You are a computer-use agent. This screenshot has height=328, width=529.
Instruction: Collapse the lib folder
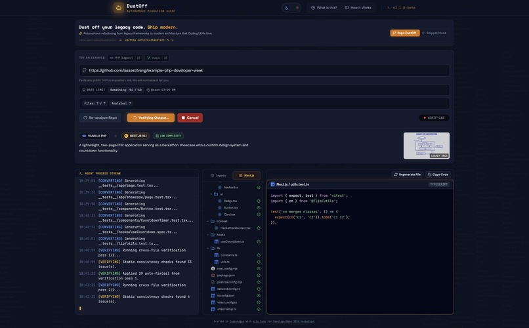click(208, 248)
